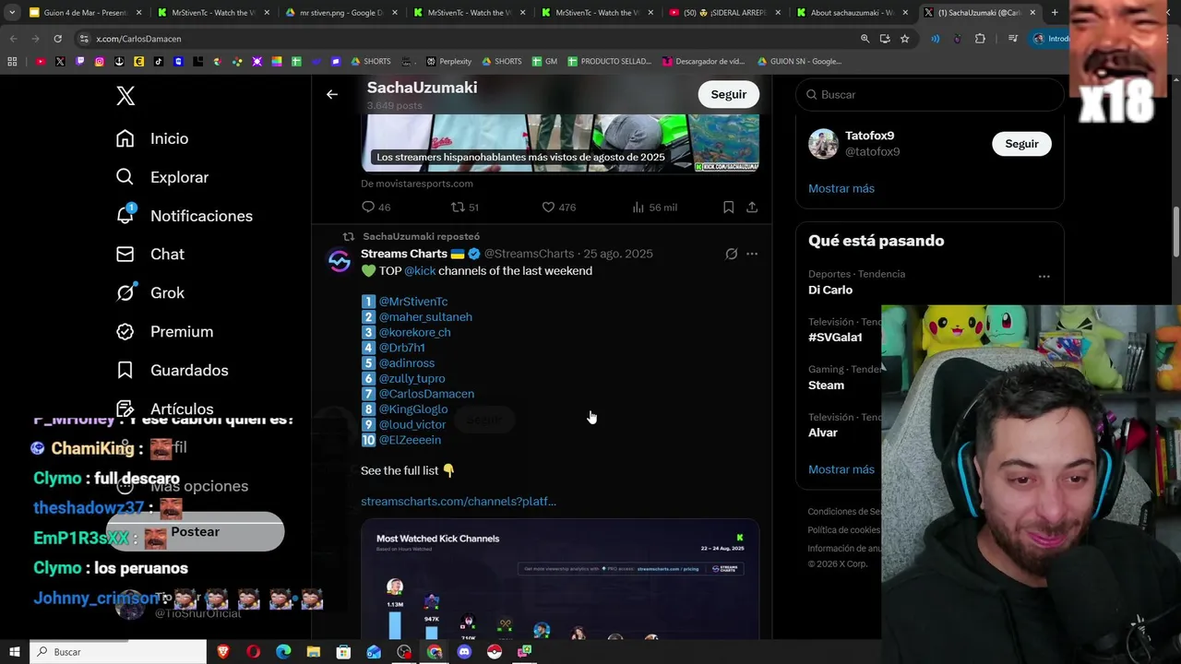
Task: Open more options for the Di Carlo trend
Action: [1044, 276]
